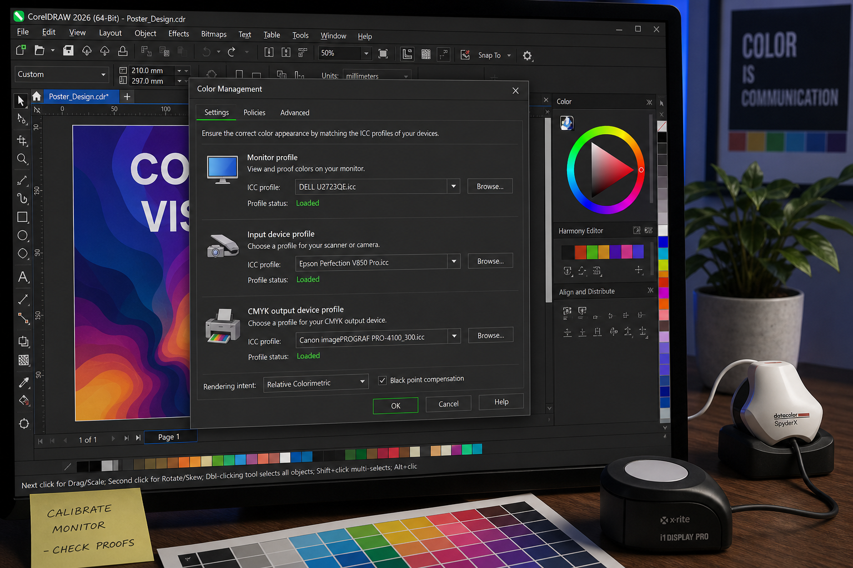Screen dimensions: 853x568
Task: Open the Bitmaps menu
Action: pyautogui.click(x=214, y=34)
